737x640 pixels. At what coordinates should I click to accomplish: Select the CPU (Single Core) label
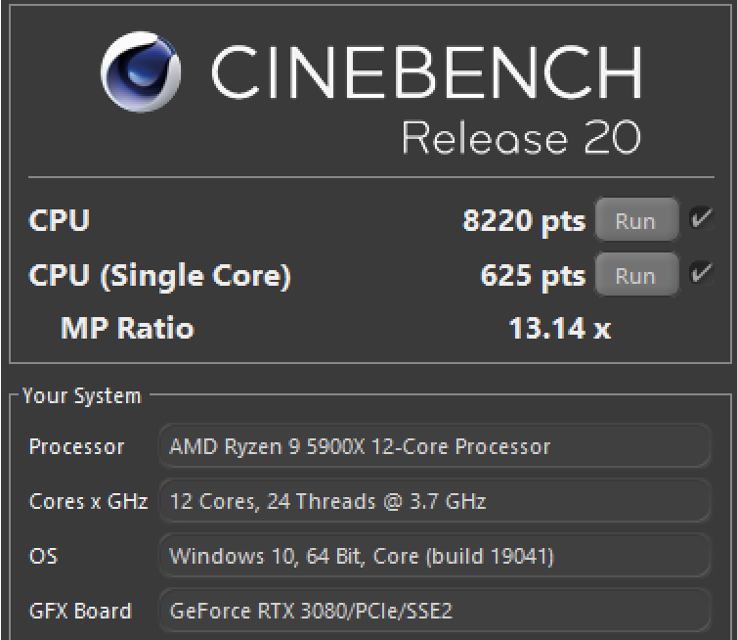(x=159, y=276)
